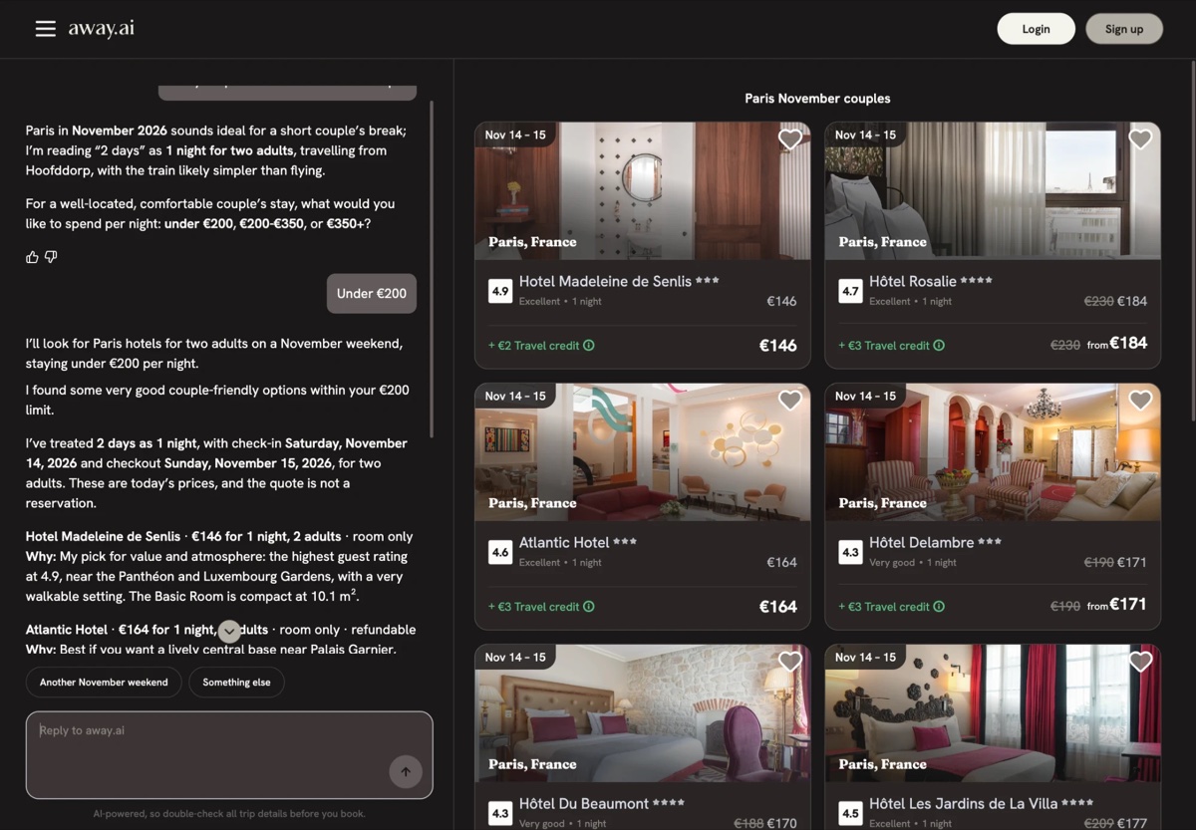
Task: Click the from €171 price
Action: click(x=1117, y=605)
